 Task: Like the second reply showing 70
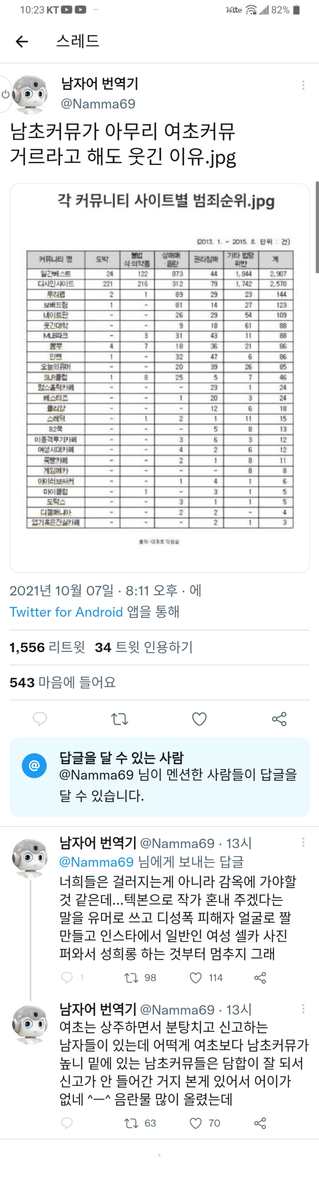pyautogui.click(x=195, y=1124)
